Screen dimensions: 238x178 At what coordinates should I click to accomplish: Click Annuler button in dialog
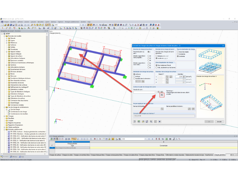219,121
